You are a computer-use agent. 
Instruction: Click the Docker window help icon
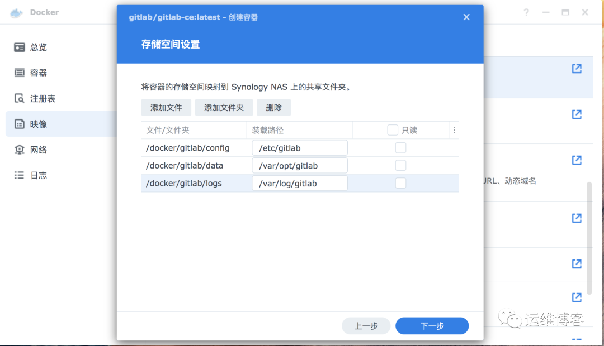[526, 12]
